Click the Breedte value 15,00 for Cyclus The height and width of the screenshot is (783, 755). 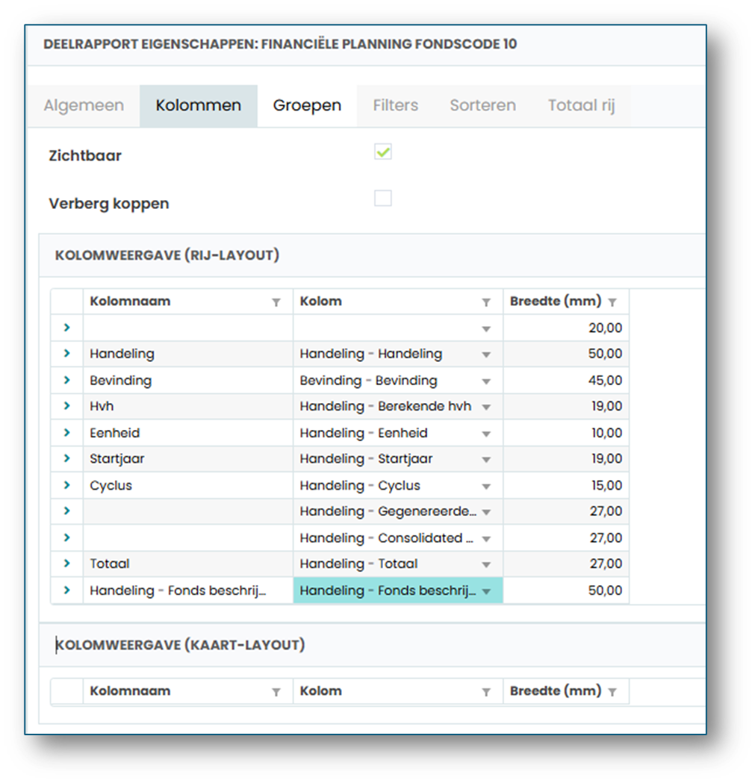click(565, 485)
